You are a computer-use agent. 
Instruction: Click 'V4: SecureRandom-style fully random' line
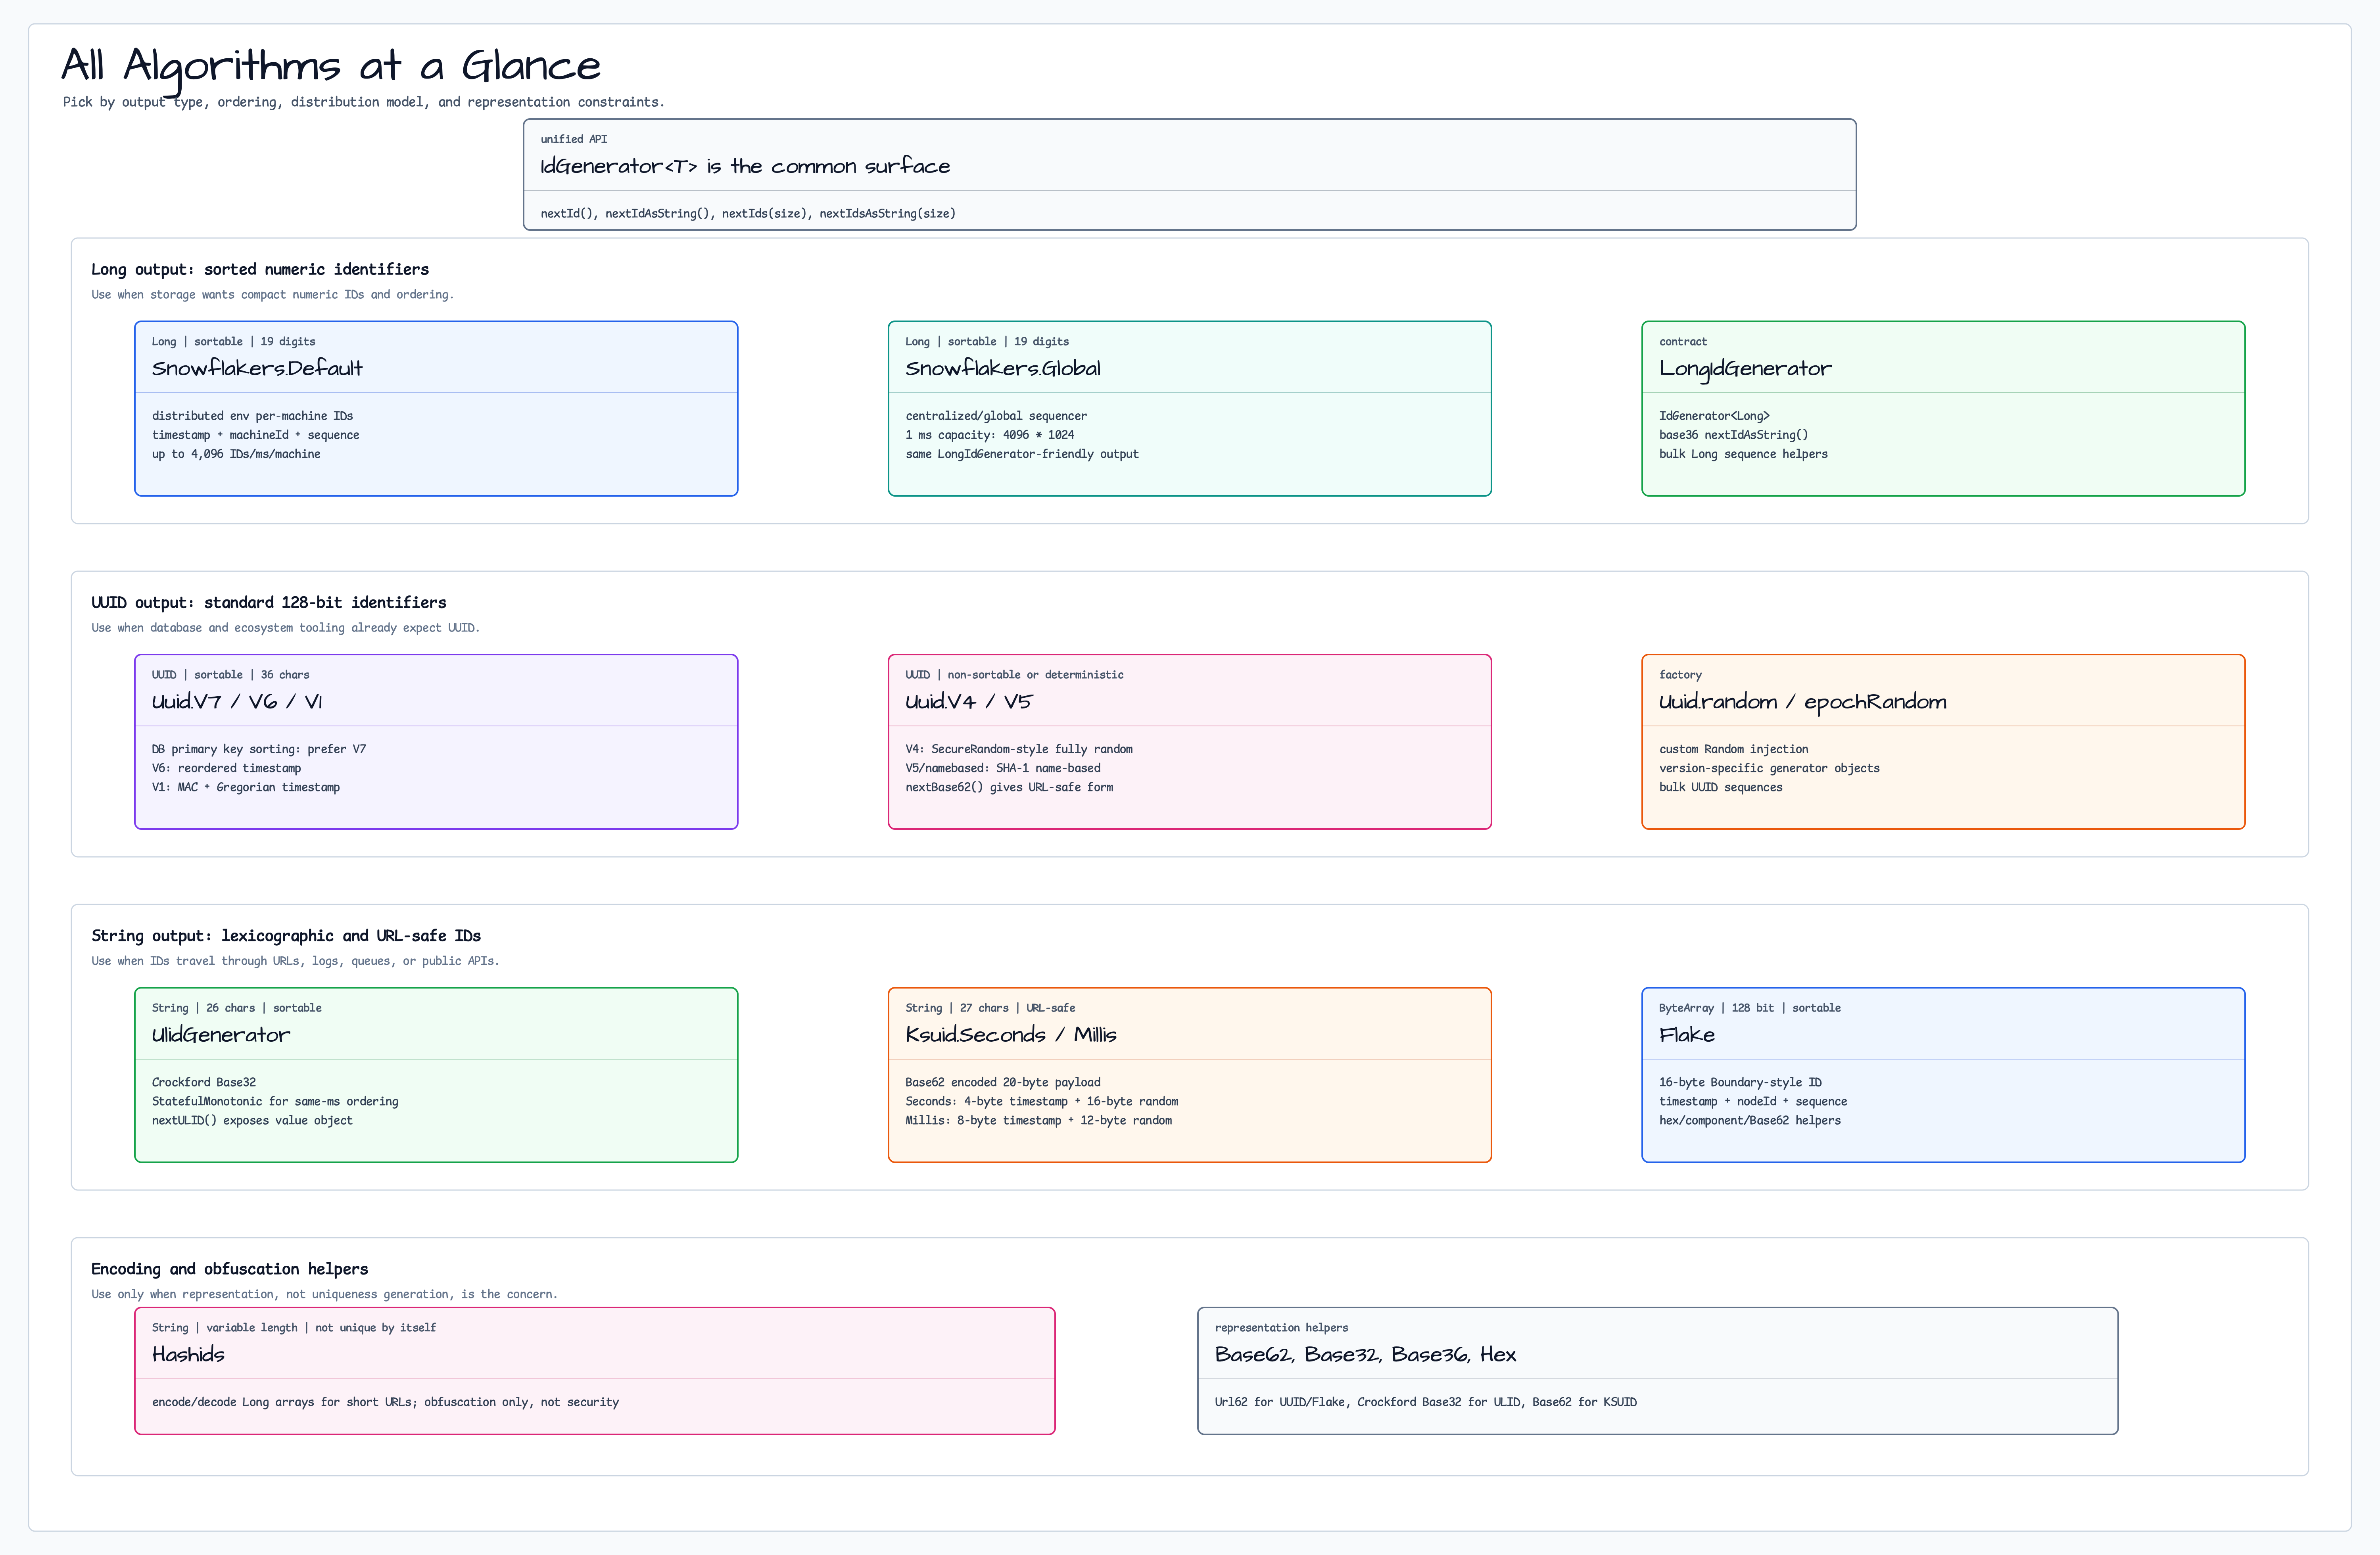tap(1019, 749)
